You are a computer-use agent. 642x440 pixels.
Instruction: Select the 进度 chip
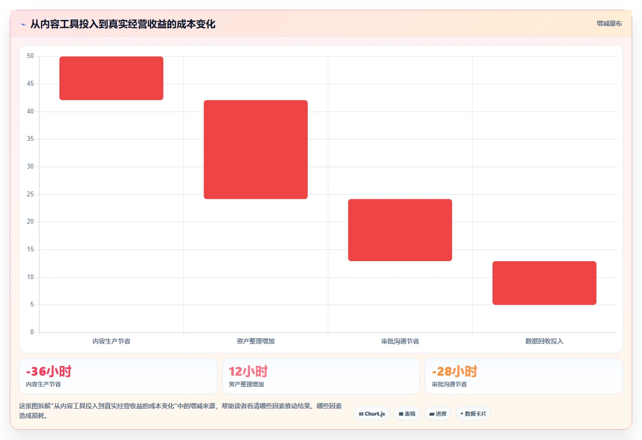coord(438,414)
